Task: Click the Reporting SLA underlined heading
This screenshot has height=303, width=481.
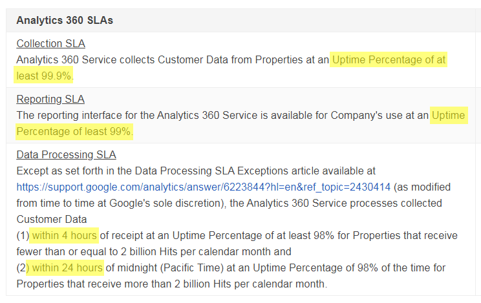Action: coord(50,99)
